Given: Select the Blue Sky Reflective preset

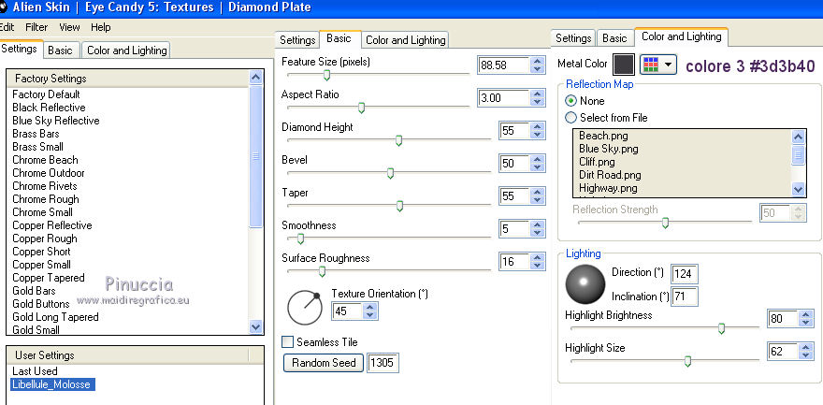Looking at the screenshot, I should 55,121.
